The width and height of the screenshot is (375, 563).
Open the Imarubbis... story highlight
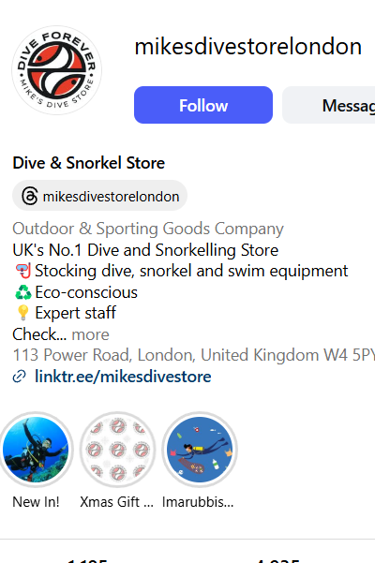[x=200, y=449]
